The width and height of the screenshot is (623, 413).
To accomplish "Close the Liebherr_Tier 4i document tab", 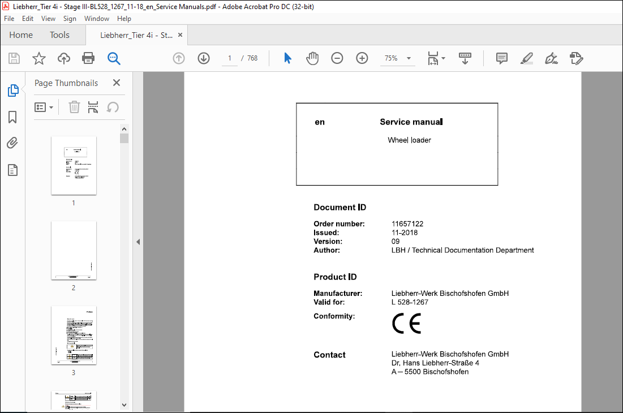I will [180, 35].
